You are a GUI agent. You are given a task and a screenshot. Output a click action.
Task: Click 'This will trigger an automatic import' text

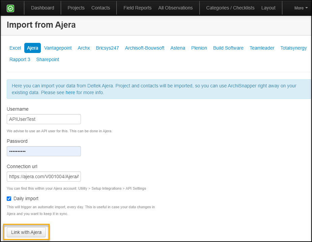click(81, 210)
